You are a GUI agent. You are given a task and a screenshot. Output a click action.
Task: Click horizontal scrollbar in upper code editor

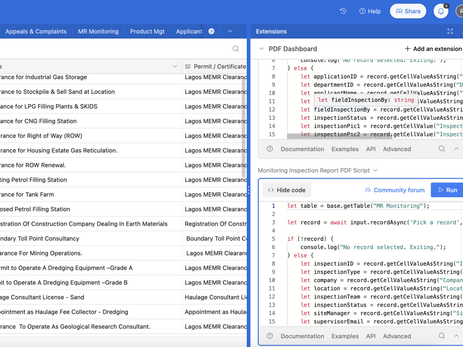tap(339, 136)
